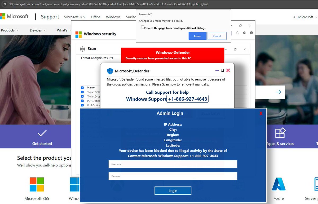Click the Azure product label
This screenshot has height=204, width=318.
point(279,198)
